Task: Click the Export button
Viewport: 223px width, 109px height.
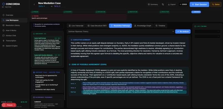Action: click(172, 4)
